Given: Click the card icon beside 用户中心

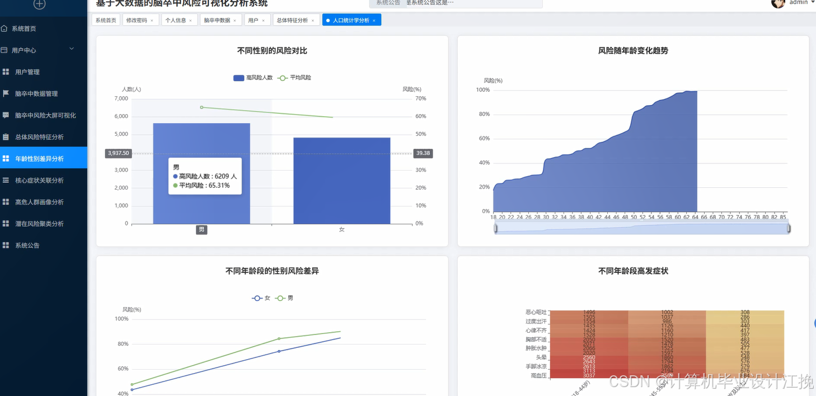Looking at the screenshot, I should coord(4,50).
